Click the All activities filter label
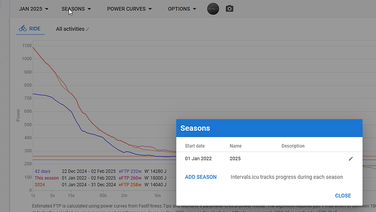 [x=70, y=29]
